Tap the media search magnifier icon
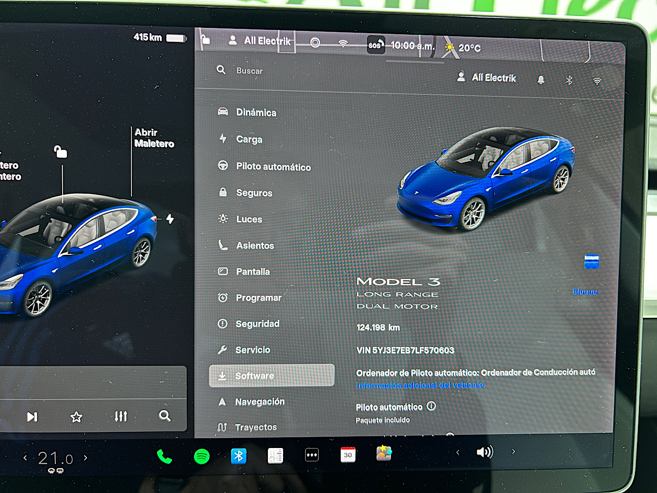The width and height of the screenshot is (657, 493). pos(165,416)
